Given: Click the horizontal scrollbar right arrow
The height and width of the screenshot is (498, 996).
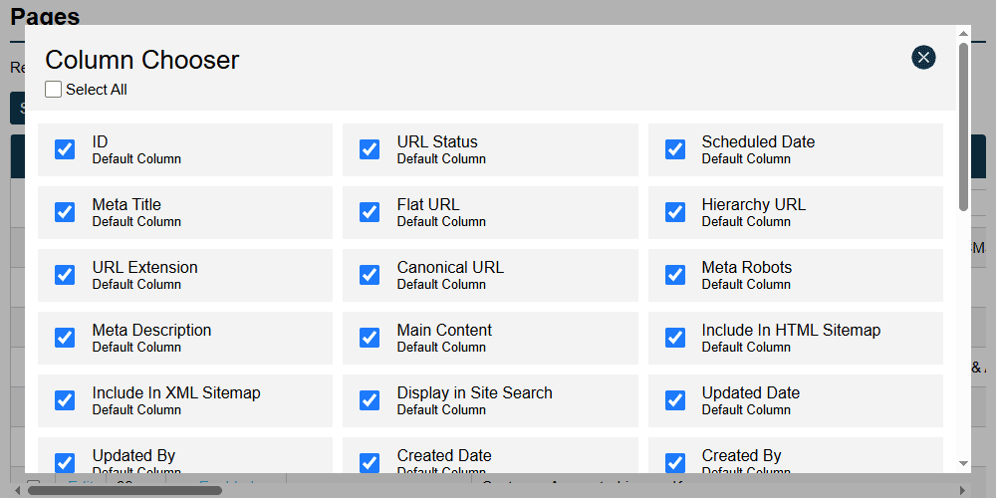Looking at the screenshot, I should click(x=963, y=490).
